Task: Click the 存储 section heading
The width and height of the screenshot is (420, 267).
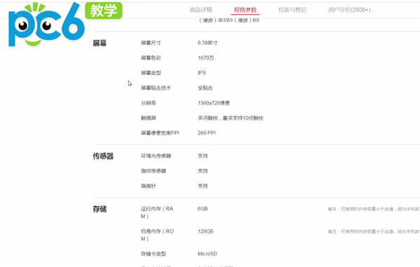Action: click(x=99, y=209)
